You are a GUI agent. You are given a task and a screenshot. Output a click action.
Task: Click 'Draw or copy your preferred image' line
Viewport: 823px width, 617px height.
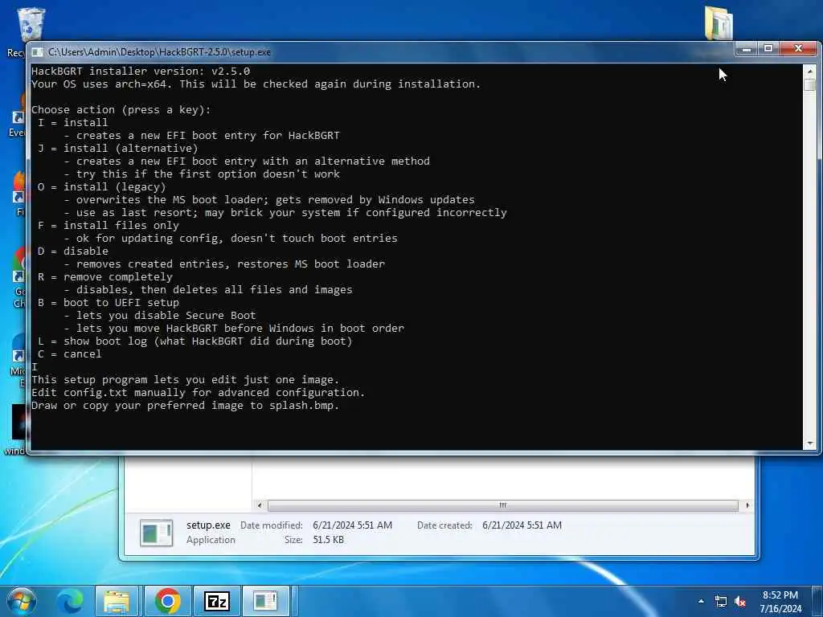[186, 405]
